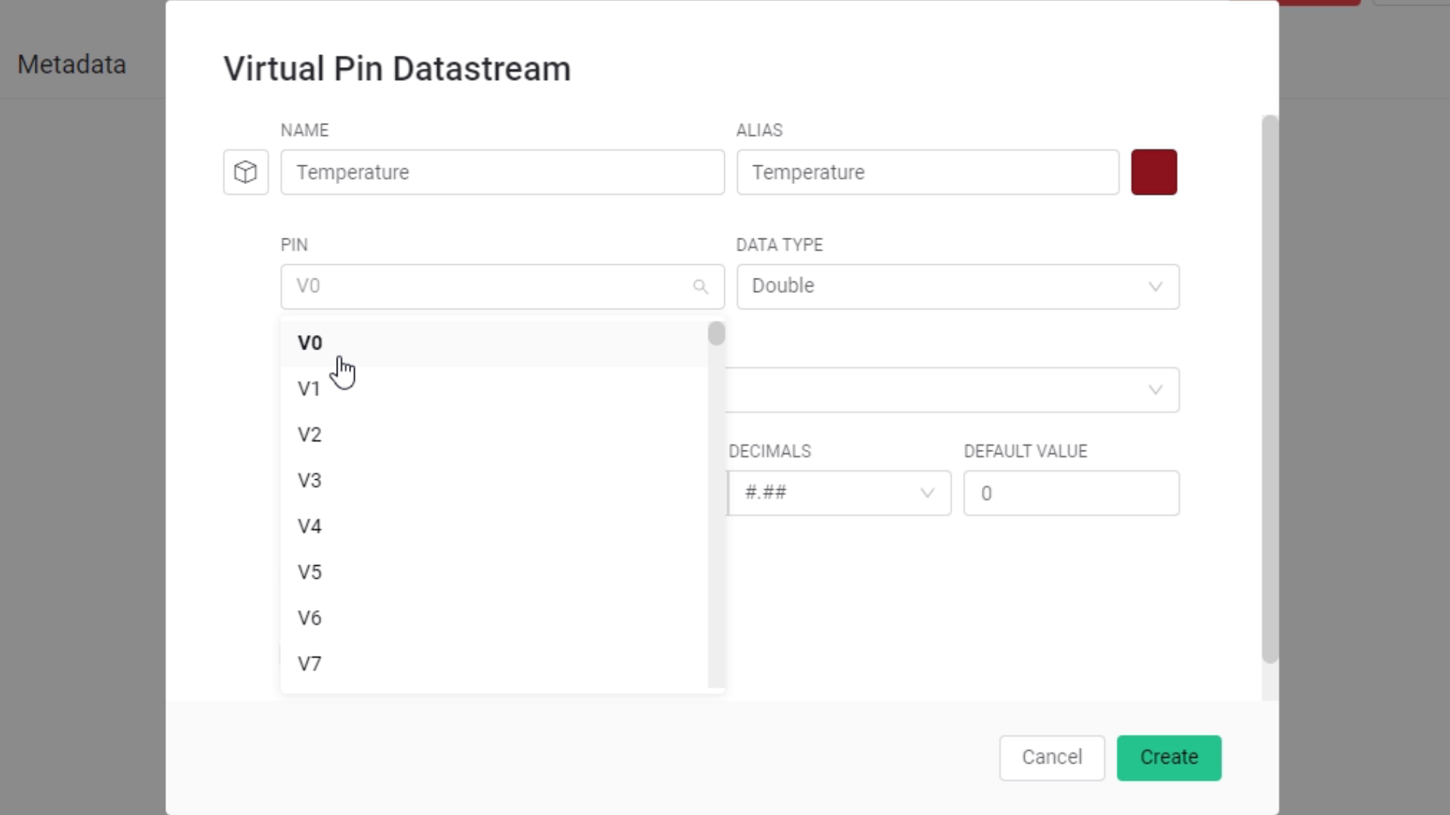
Task: Expand the Data Type Double dropdown
Action: 957,287
